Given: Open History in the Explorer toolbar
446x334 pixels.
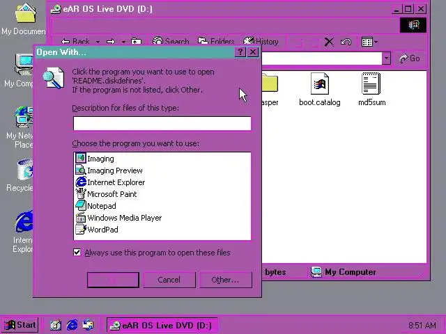Looking at the screenshot, I should (261, 42).
